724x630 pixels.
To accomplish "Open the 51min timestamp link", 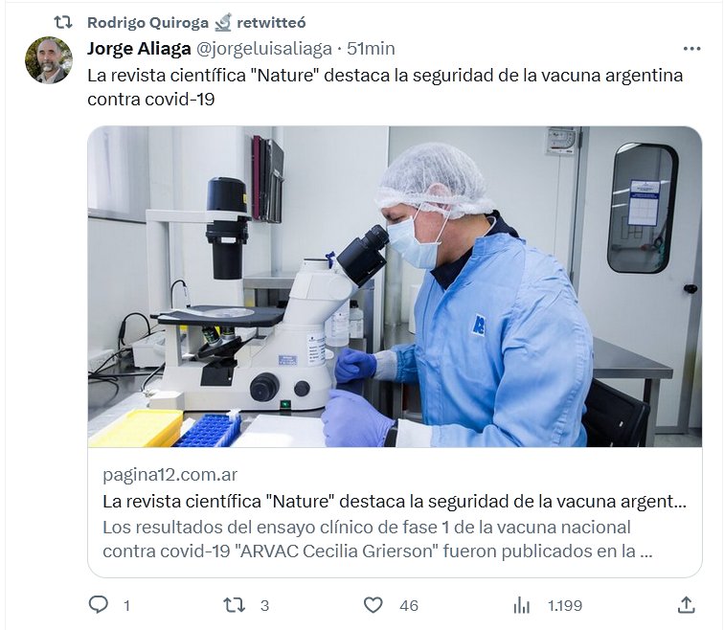I will tap(371, 49).
